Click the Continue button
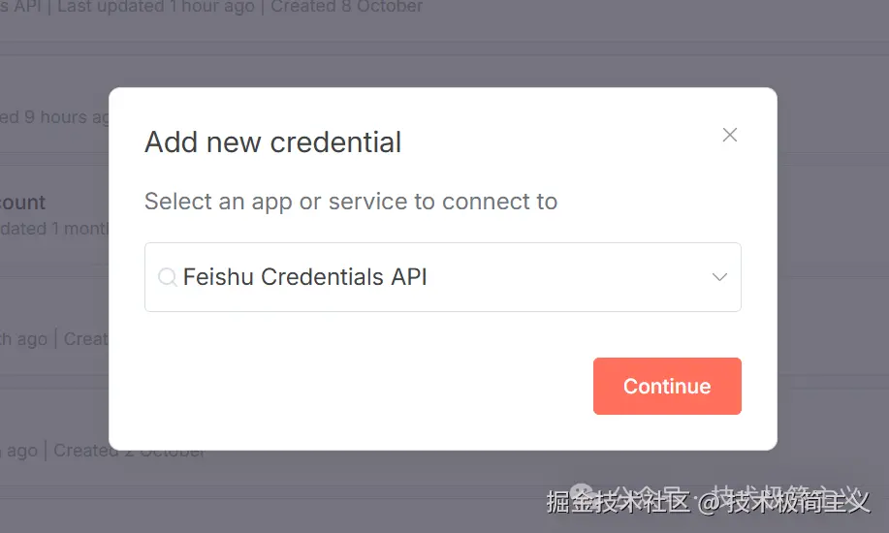Viewport: 889px width, 533px height. pyautogui.click(x=667, y=386)
